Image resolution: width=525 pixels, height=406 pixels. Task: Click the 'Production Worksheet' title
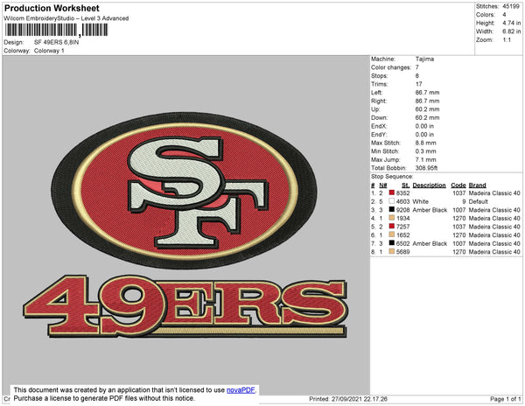[x=52, y=9]
